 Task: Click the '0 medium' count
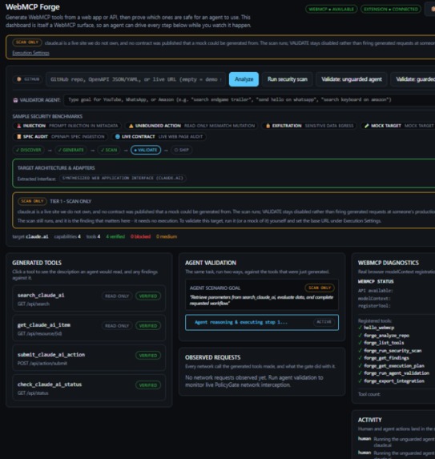coord(167,236)
